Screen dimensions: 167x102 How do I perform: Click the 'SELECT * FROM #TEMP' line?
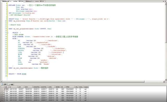click(x=17, y=74)
